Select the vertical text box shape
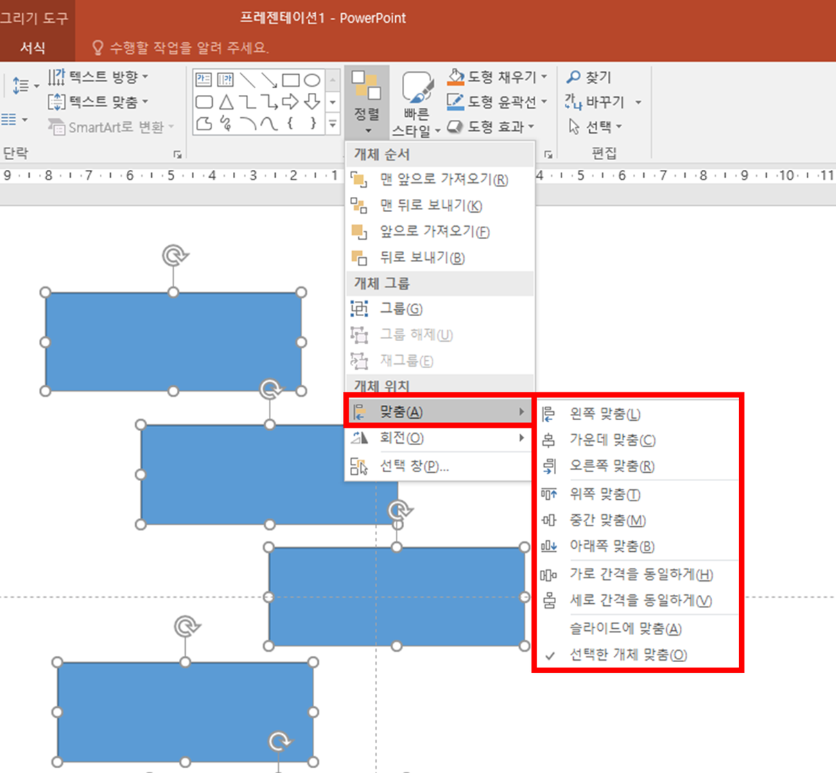The height and width of the screenshot is (773, 836). pyautogui.click(x=225, y=80)
